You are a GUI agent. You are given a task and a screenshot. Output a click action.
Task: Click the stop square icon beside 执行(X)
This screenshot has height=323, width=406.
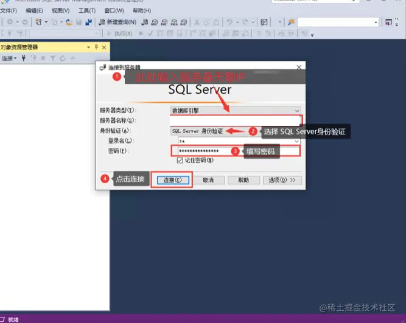click(141, 33)
